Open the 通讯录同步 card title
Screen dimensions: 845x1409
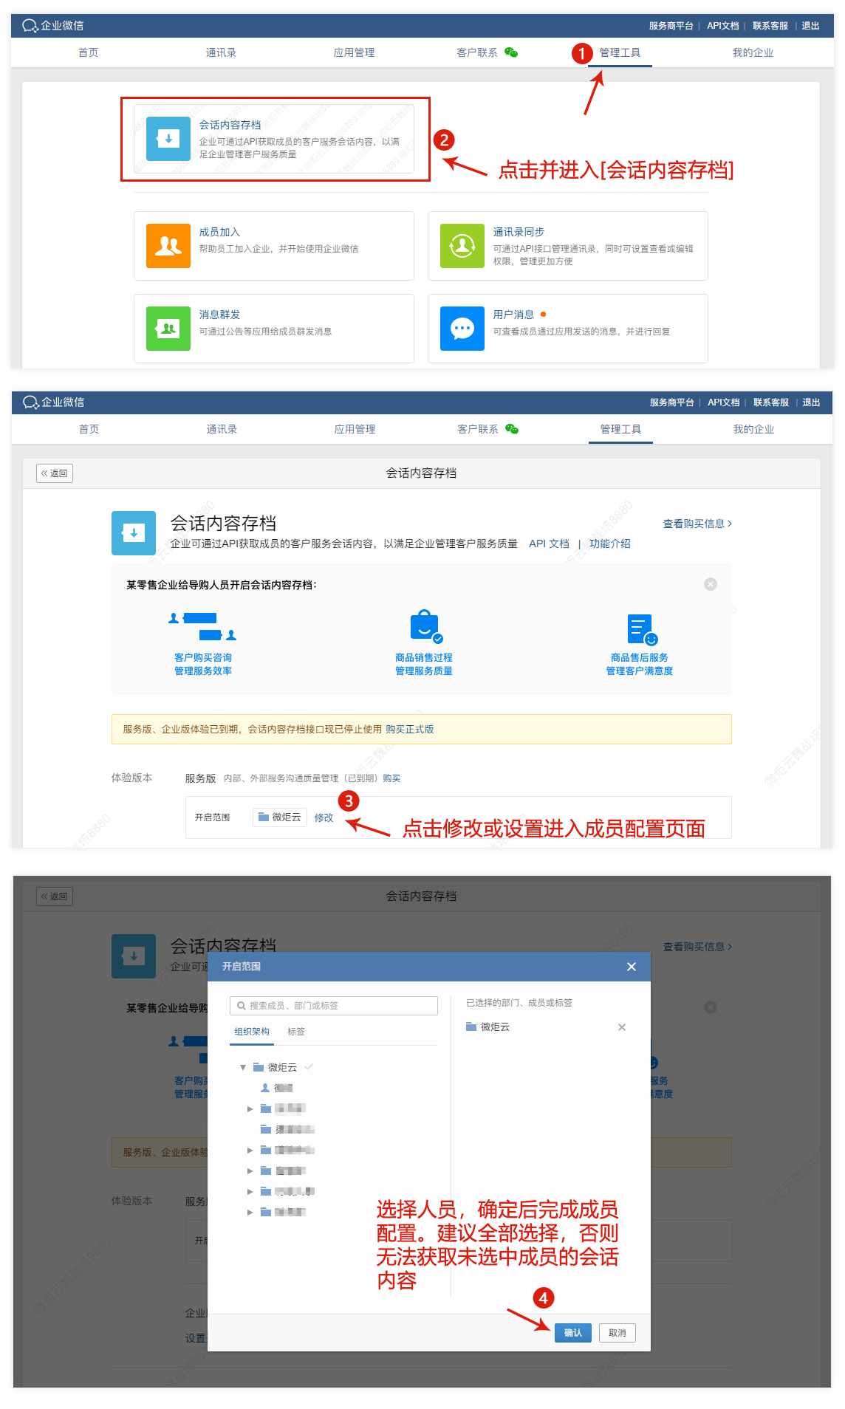(519, 232)
